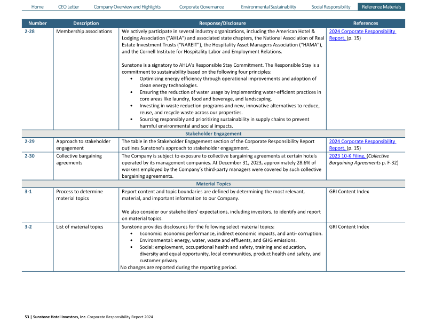Select the Material Topics section heading
This screenshot has height=330, width=427.
pyautogui.click(x=213, y=184)
